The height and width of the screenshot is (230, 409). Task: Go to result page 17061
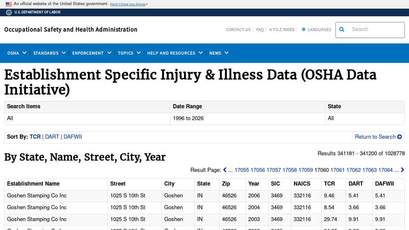tap(337, 170)
